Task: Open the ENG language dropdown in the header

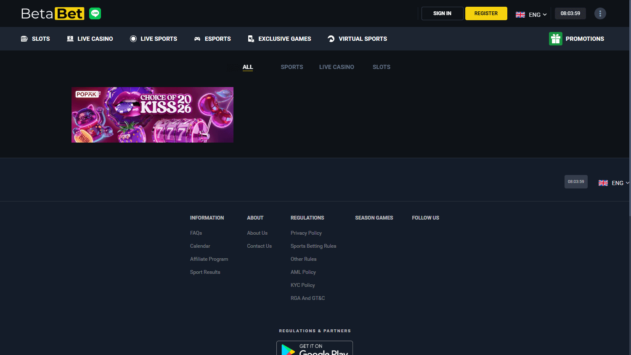Action: click(532, 14)
